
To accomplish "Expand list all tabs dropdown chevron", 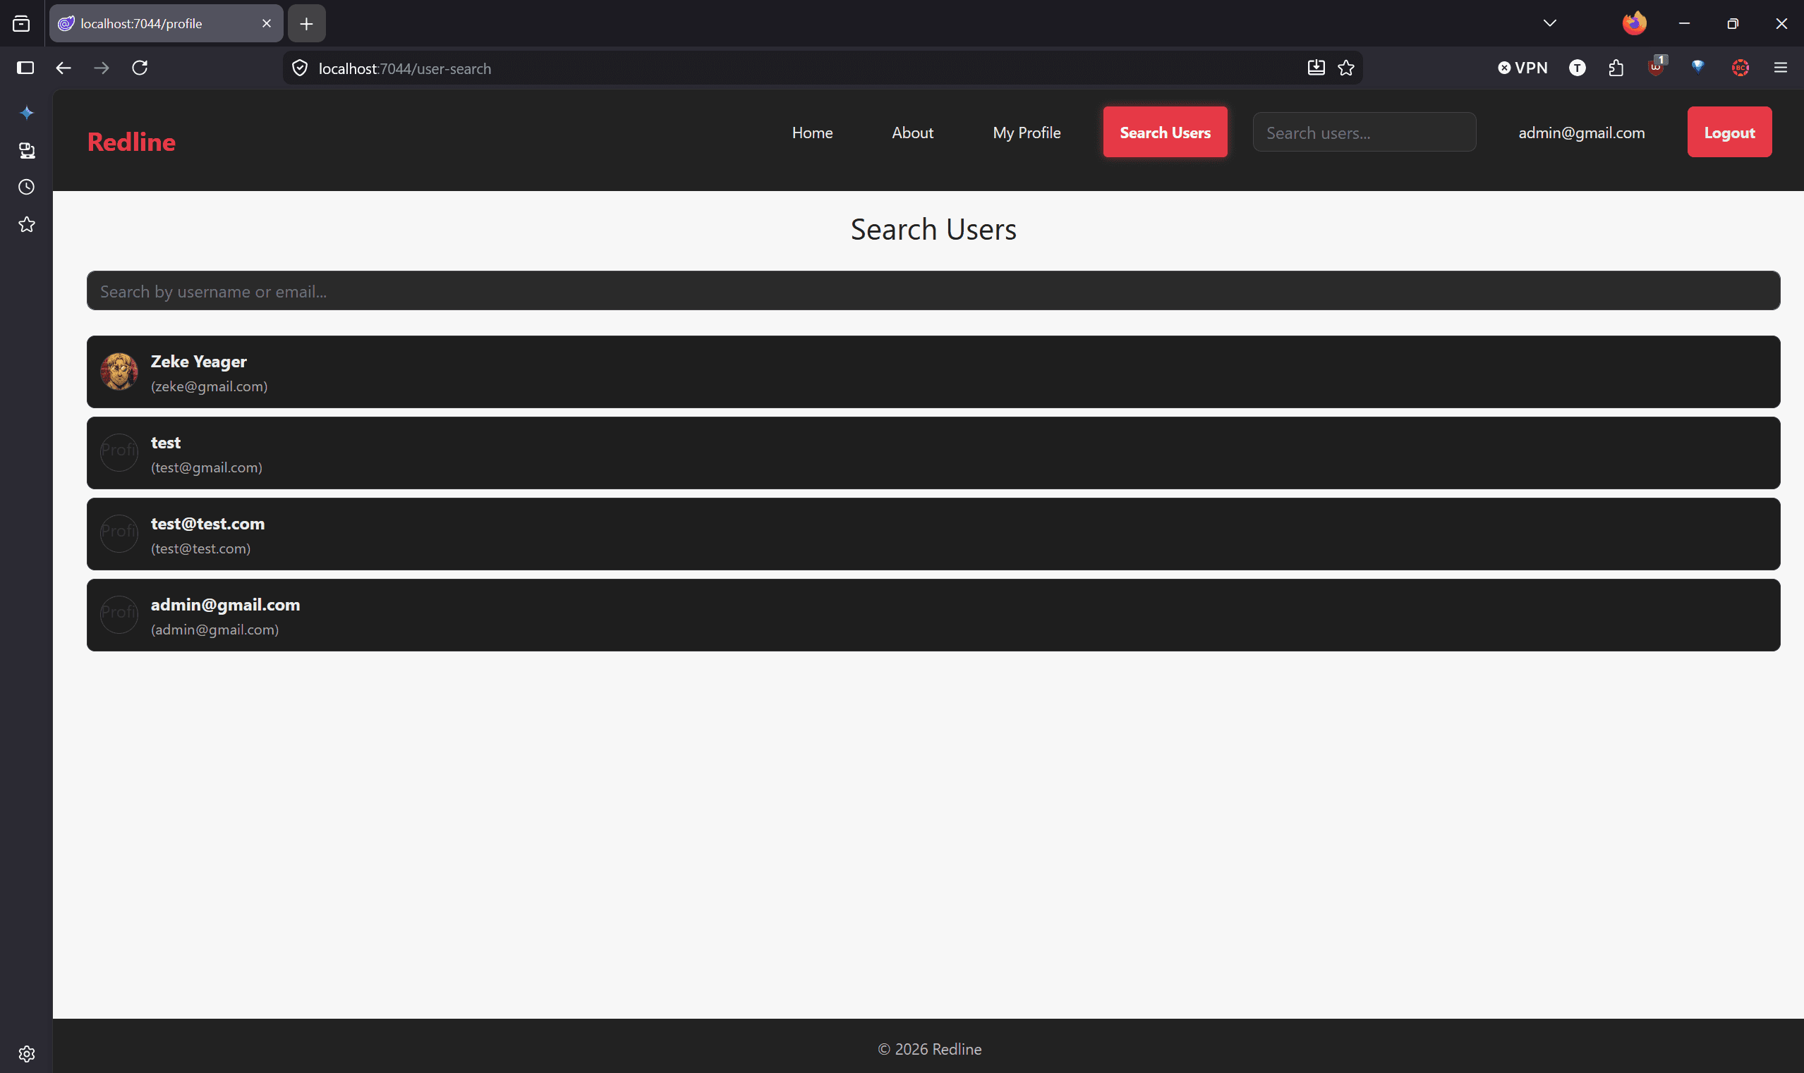I will (1549, 23).
